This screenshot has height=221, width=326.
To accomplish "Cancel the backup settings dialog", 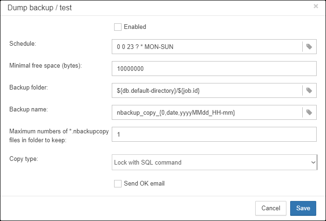I will pos(271,208).
